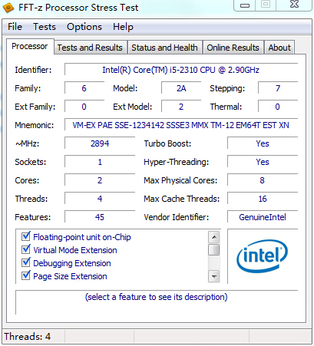The width and height of the screenshot is (314, 346).
Task: Click the 'Hyper-Threading:' label
Action: click(177, 162)
